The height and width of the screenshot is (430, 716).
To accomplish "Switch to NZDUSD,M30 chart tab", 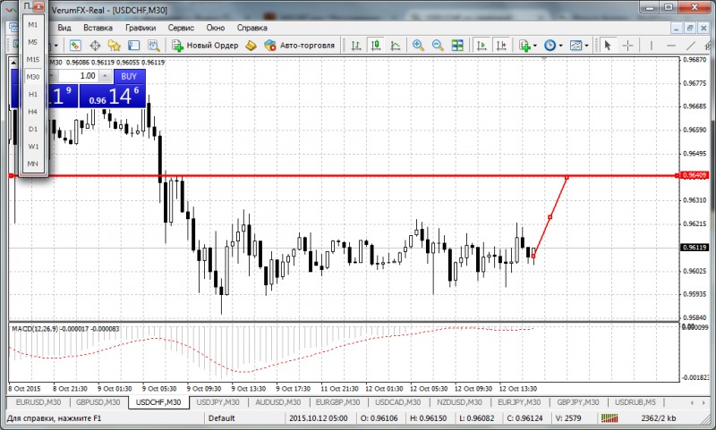I will 459,402.
